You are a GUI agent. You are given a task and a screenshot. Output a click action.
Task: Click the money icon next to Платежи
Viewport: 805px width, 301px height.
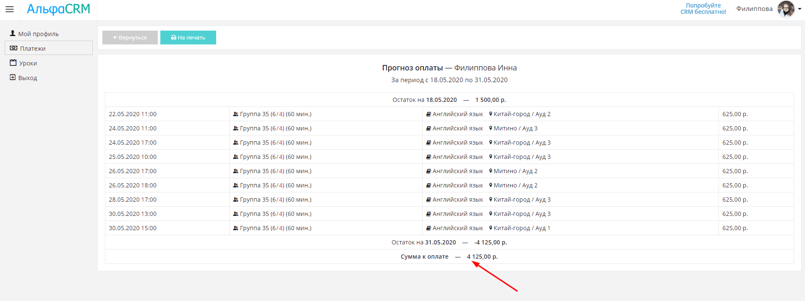click(x=13, y=48)
